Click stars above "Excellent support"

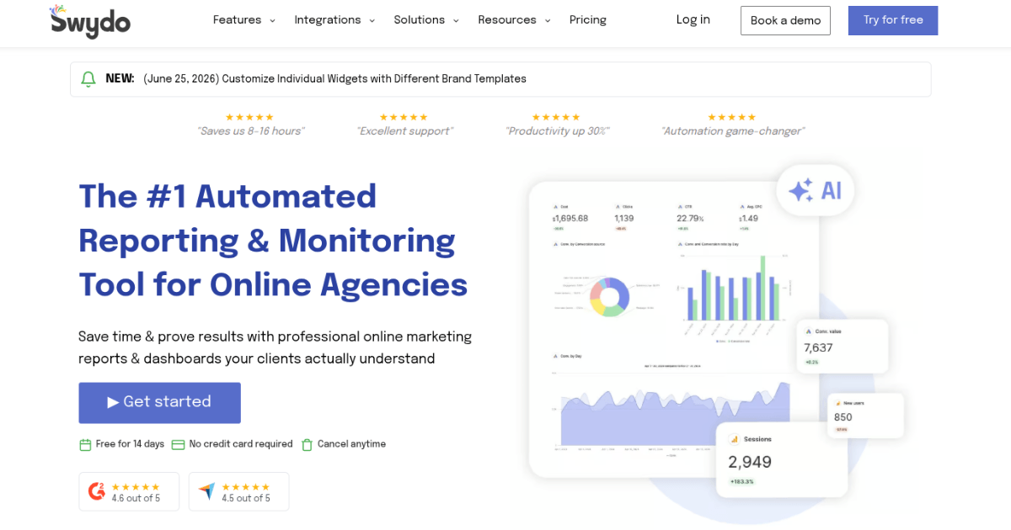tap(404, 117)
